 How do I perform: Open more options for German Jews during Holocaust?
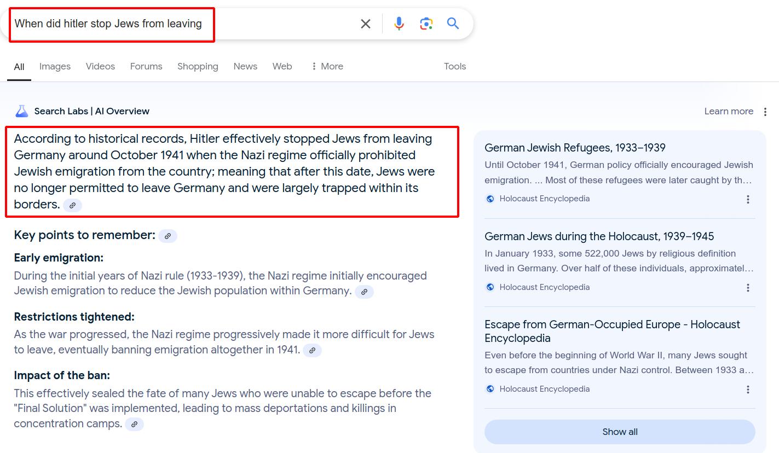748,288
